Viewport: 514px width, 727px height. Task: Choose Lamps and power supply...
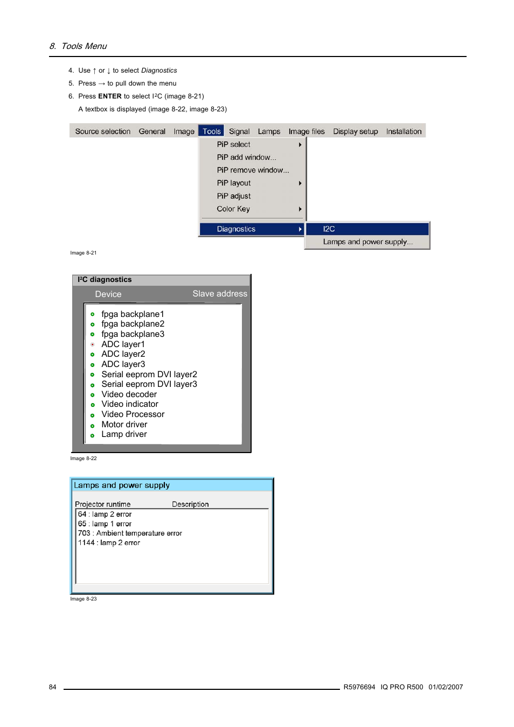367,242
